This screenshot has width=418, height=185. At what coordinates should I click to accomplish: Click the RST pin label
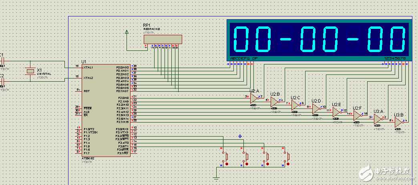tap(86, 91)
